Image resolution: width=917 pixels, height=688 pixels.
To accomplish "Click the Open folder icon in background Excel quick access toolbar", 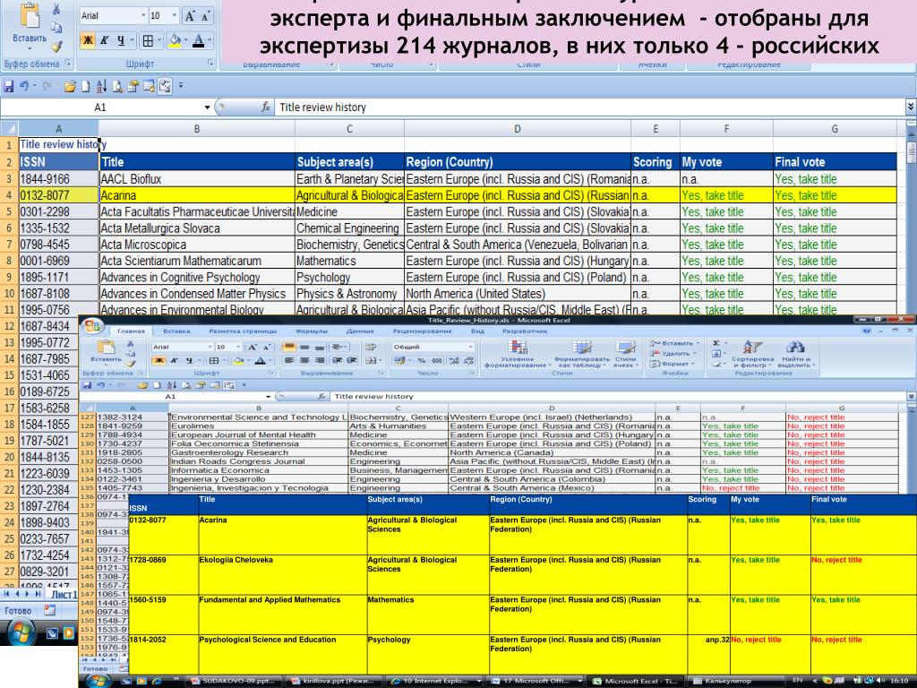I will tap(70, 87).
